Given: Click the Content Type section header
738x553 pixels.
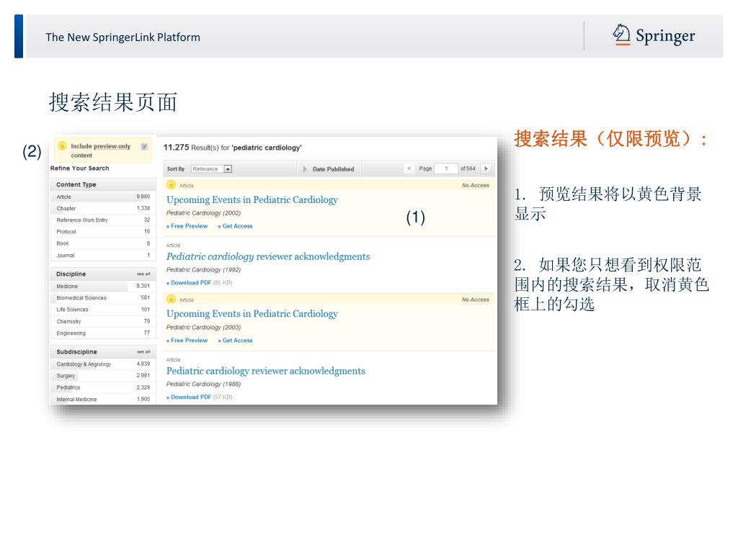Looking at the screenshot, I should (103, 184).
